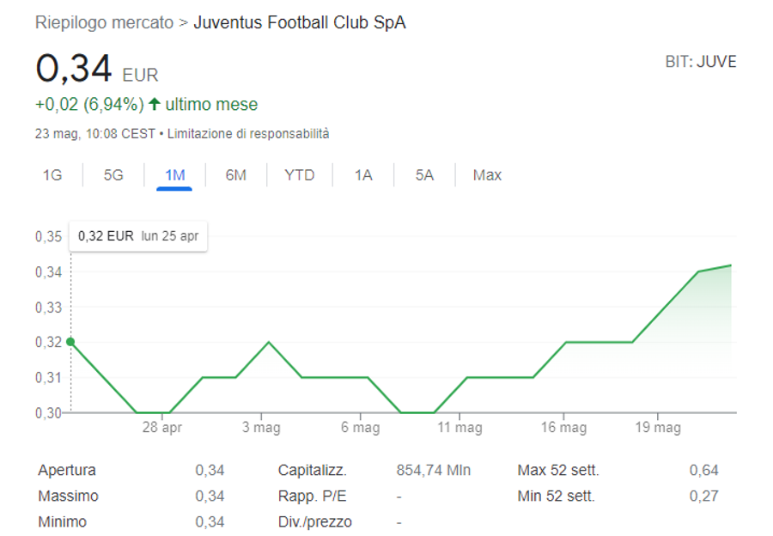773x536 pixels.
Task: Click the BIT: JUVE ticker label
Action: [x=701, y=62]
